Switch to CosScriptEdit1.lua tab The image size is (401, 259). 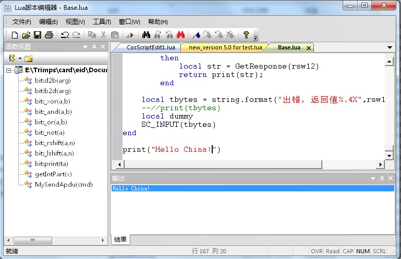coord(151,47)
